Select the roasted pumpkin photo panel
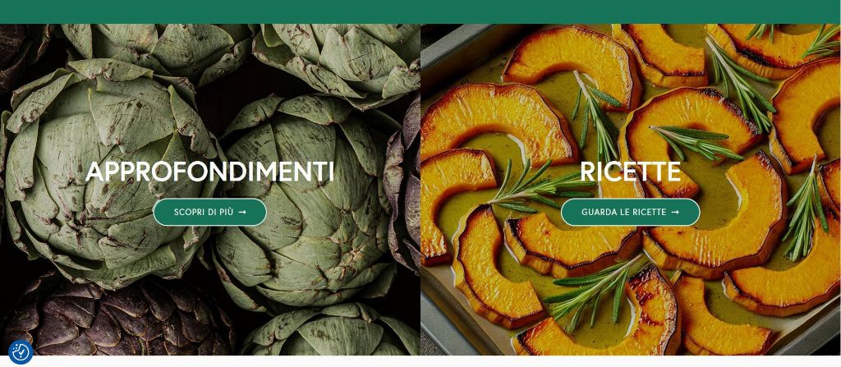Viewport: 841px width, 367px height. coord(631,190)
